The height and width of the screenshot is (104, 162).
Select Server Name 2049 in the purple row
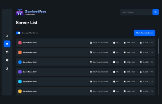tap(30, 72)
